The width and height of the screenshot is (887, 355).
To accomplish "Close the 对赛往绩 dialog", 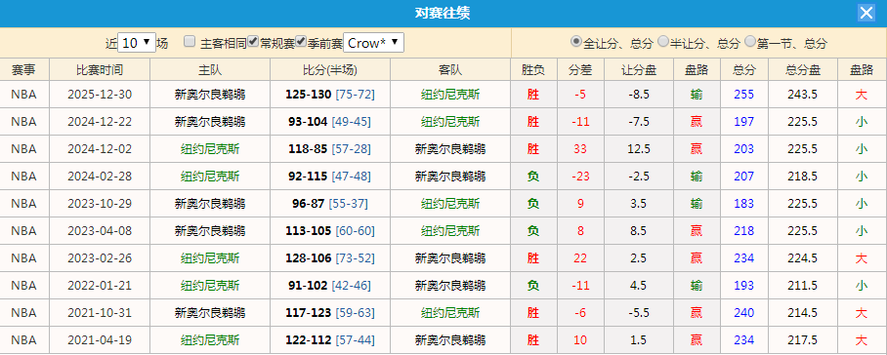I will (866, 13).
